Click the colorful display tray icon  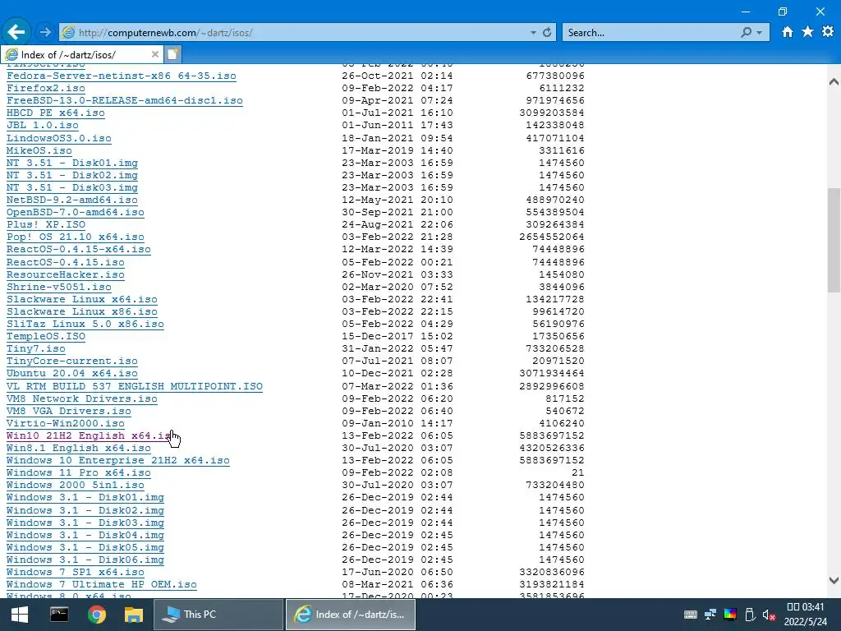tap(730, 615)
